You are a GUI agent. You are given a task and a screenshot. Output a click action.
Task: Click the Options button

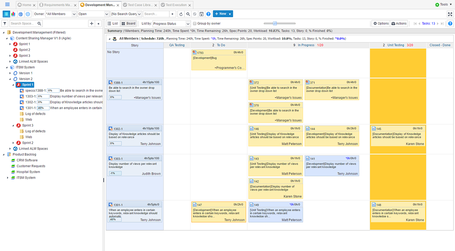click(380, 24)
